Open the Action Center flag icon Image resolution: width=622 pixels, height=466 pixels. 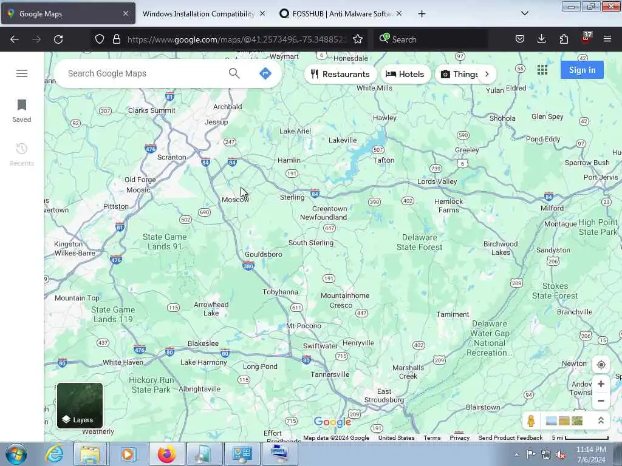[531, 454]
